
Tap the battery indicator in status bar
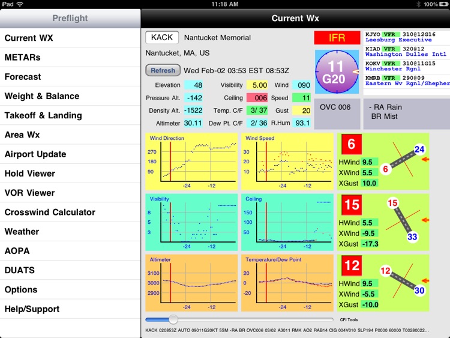(443, 4)
